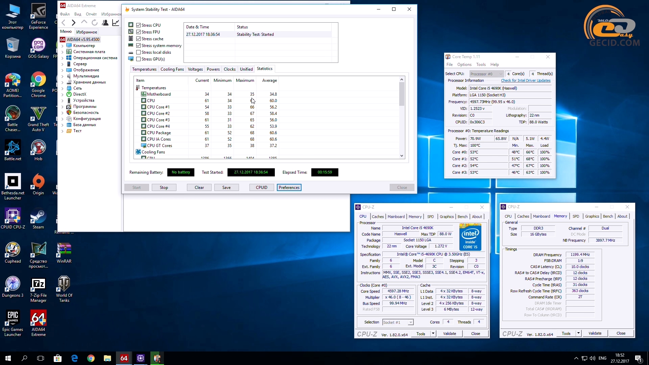The width and height of the screenshot is (649, 365).
Task: Launch Grand Theft Auto V shortcut
Action: (x=38, y=119)
